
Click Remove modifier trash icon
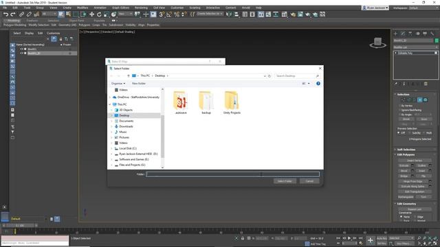coord(426,84)
